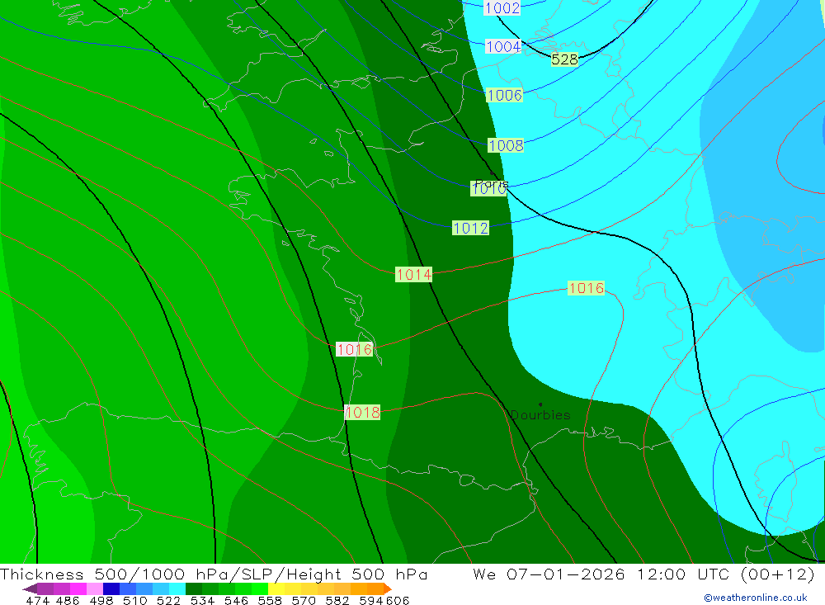Click the 528 height contour label
This screenshot has height=605, width=825.
(x=564, y=59)
